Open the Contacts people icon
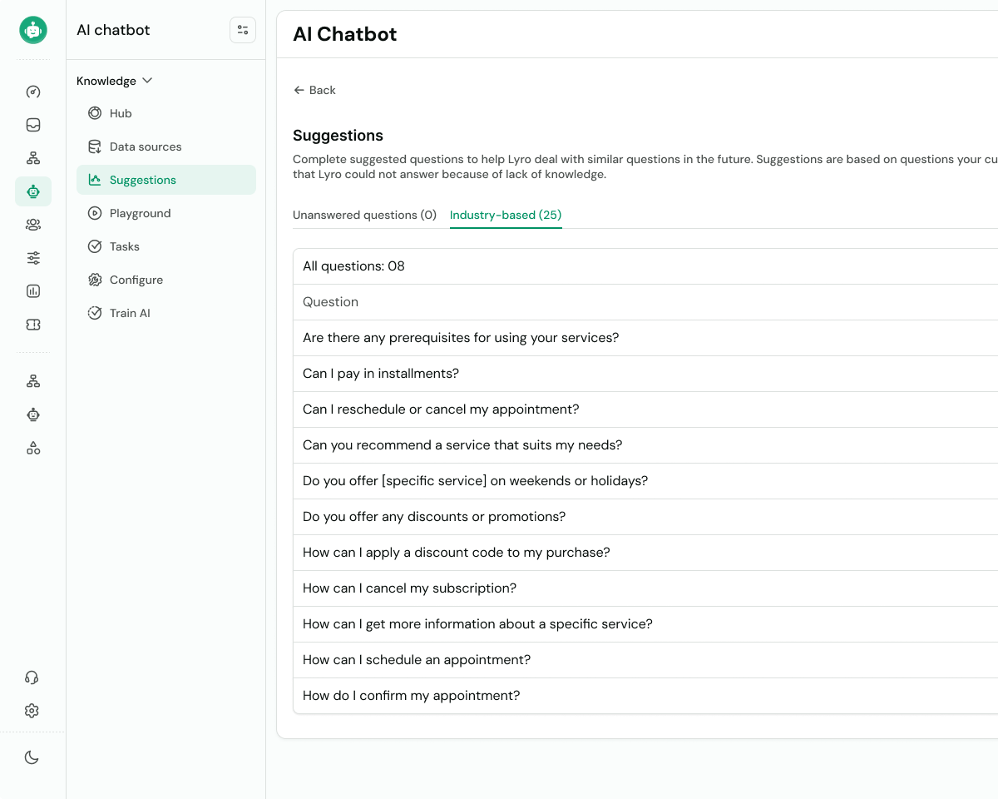 (32, 224)
